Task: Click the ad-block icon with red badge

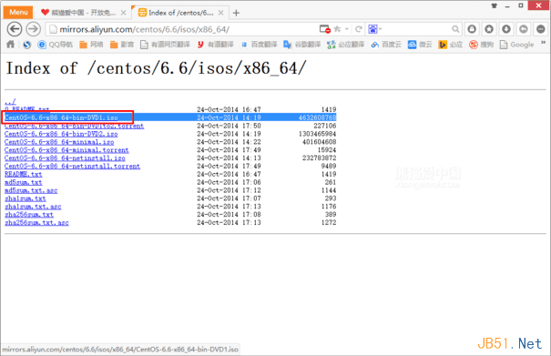Action: pyautogui.click(x=325, y=29)
